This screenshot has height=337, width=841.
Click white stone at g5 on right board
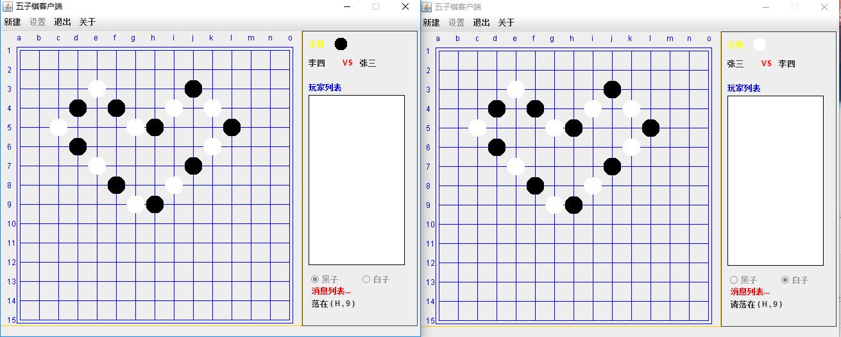554,128
